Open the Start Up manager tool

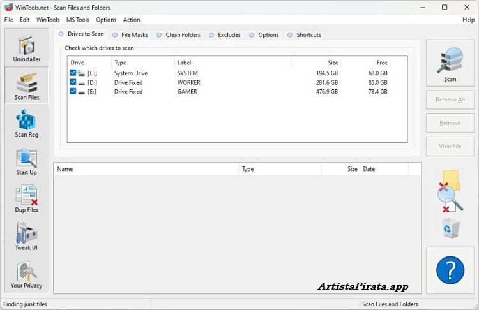tap(27, 162)
